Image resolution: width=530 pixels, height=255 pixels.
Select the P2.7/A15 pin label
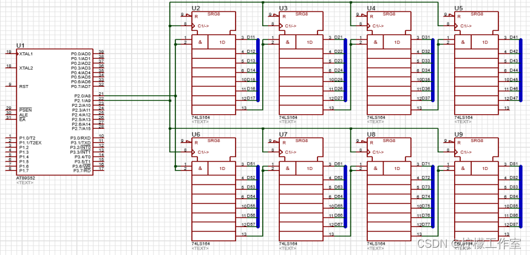(81, 129)
